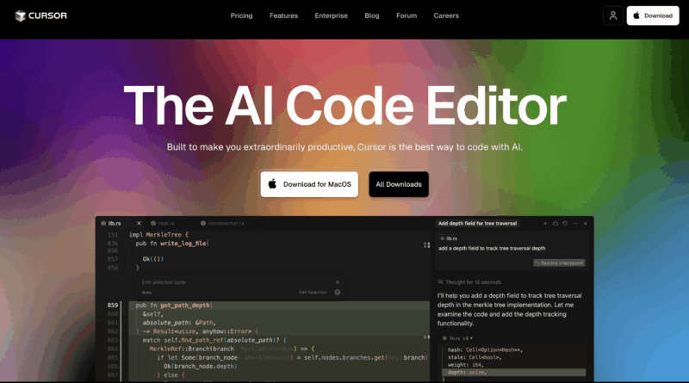
Task: Click the cloud icon in the chat panel
Action: pos(556,224)
